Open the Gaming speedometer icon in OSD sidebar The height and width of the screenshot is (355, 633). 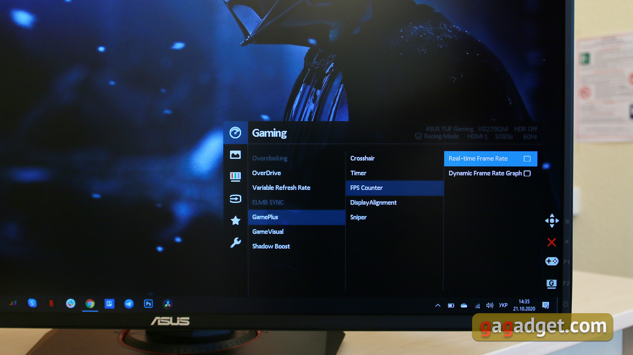click(x=235, y=133)
